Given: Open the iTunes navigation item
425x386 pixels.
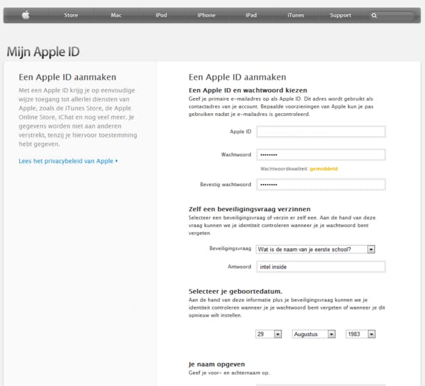Looking at the screenshot, I should point(296,15).
